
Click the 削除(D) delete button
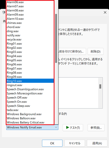(x=95, y=52)
